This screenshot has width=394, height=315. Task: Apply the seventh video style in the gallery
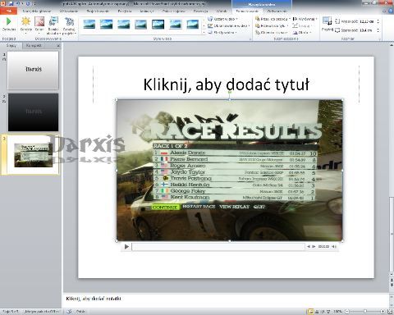(x=193, y=25)
